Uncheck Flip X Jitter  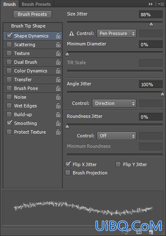[x=68, y=164]
